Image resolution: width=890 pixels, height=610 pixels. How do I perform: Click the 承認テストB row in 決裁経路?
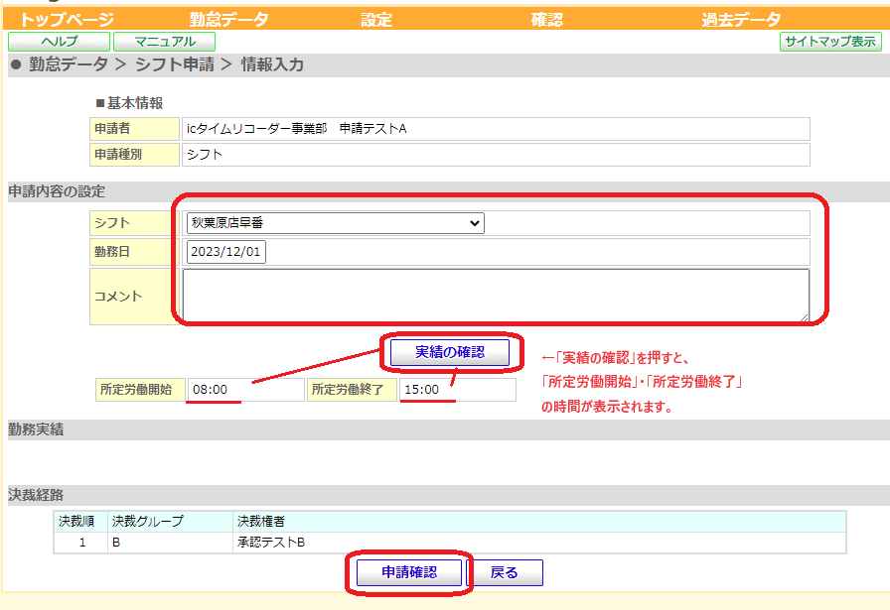[x=450, y=543]
